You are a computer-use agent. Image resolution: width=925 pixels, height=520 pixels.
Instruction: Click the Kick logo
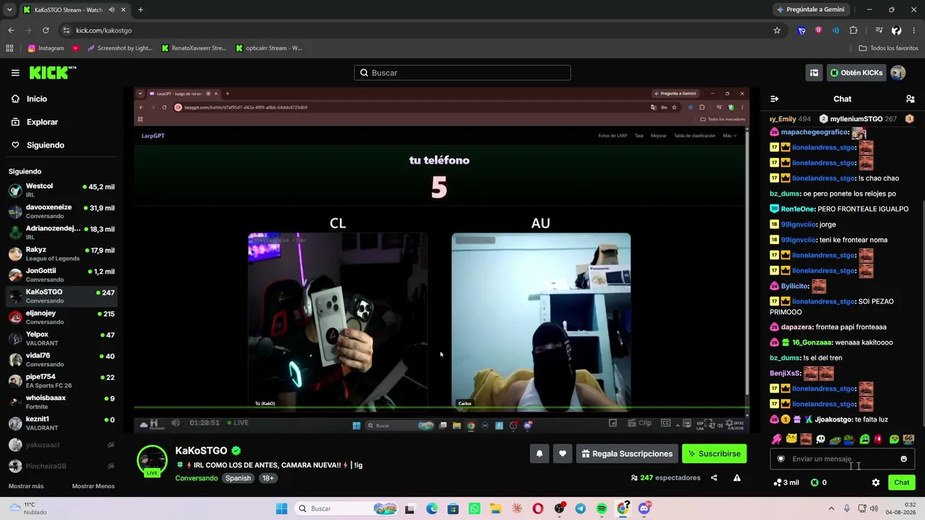pos(53,72)
